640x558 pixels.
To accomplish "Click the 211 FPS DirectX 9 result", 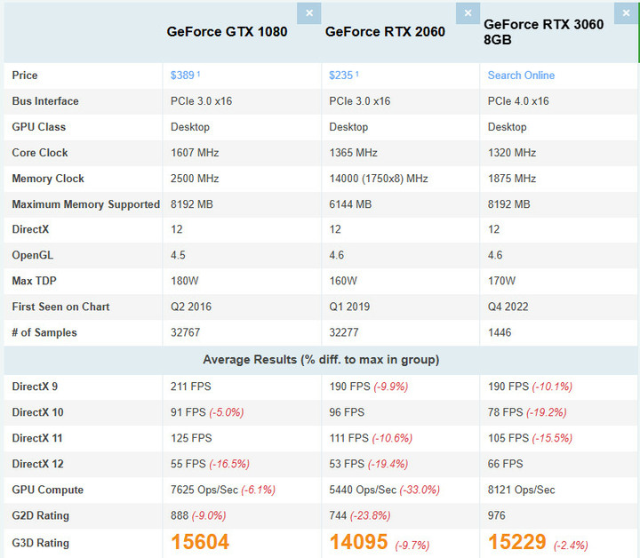I will coord(190,387).
